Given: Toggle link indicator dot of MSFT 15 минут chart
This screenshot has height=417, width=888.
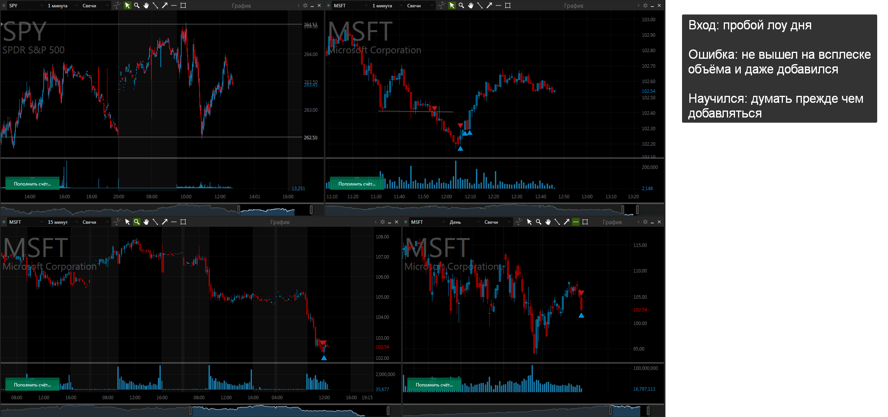Looking at the screenshot, I should click(4, 222).
